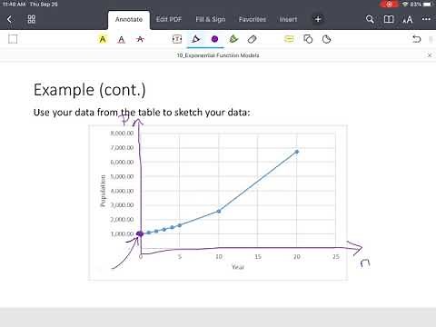
Task: Add a new toolbar tab with plus button
Action: point(318,19)
